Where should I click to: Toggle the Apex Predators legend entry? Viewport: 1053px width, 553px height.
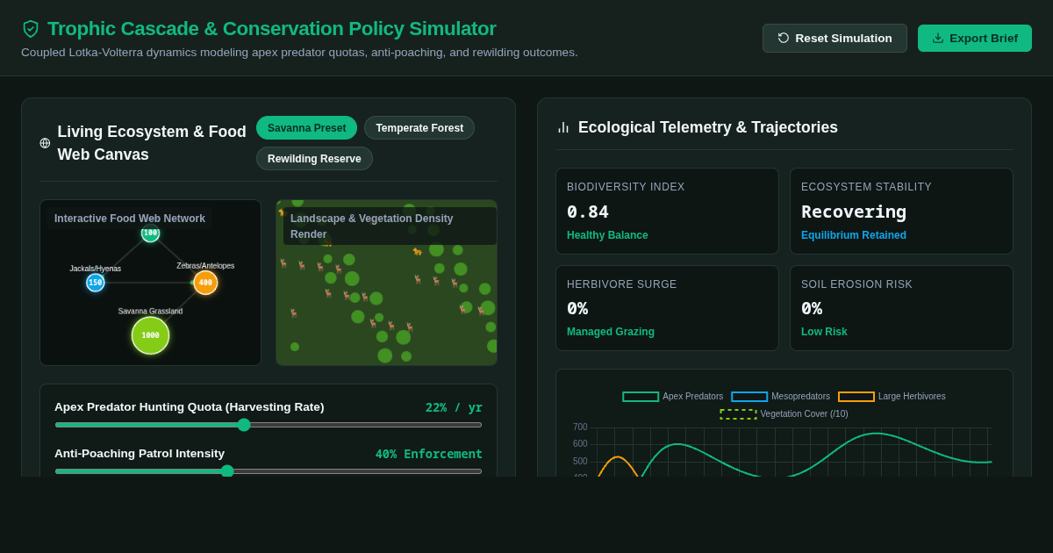point(673,397)
